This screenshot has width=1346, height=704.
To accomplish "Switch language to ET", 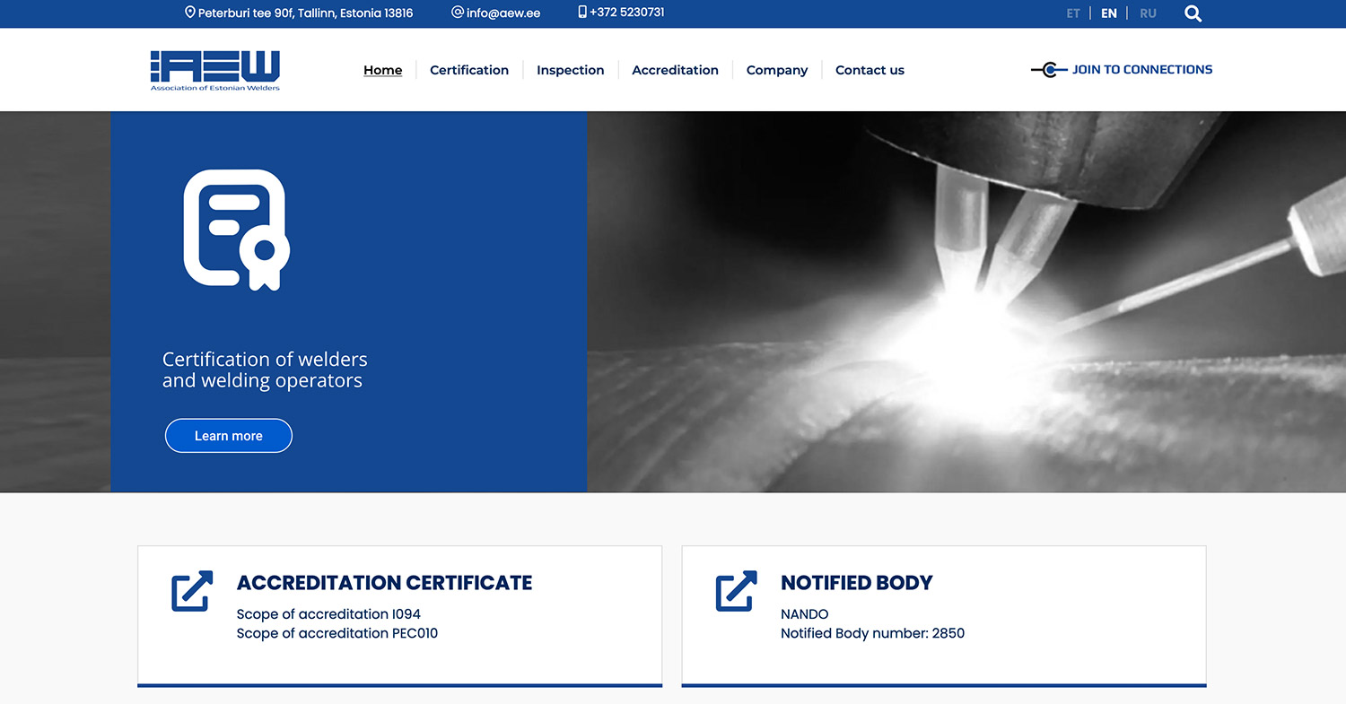I will (x=1073, y=13).
